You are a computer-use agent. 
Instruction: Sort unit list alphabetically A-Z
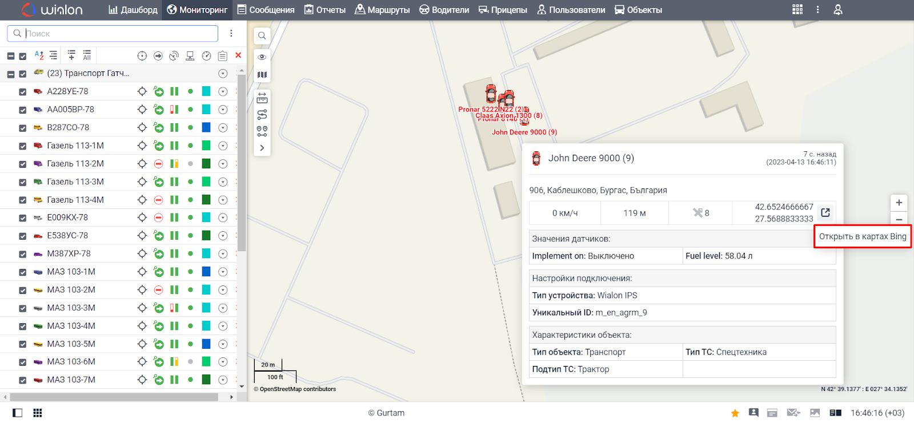tap(39, 55)
